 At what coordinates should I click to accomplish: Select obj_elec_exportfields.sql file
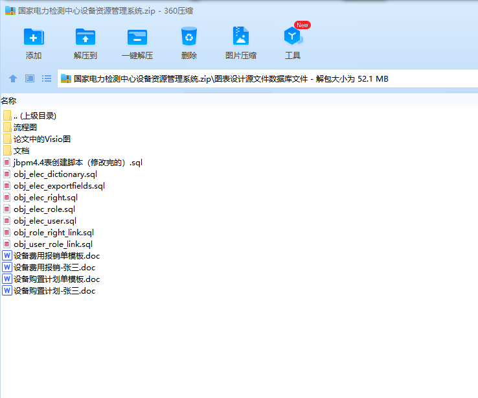pos(54,186)
